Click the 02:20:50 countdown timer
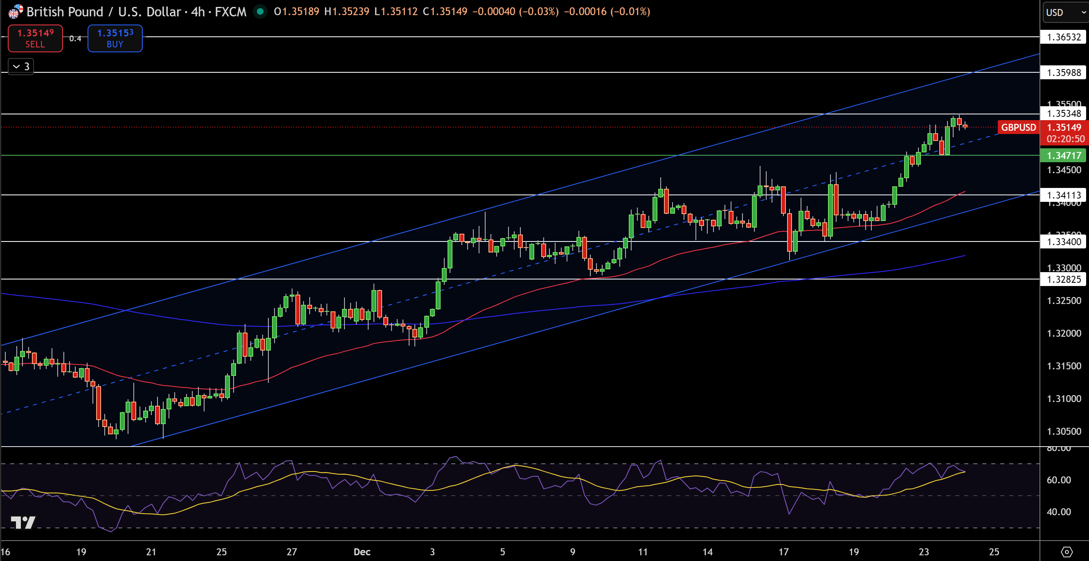This screenshot has width=1089, height=561. tap(1065, 139)
